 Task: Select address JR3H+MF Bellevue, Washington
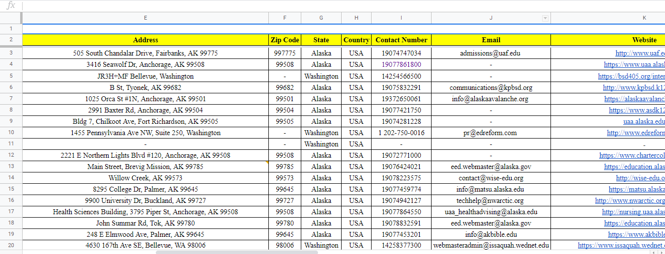[145, 76]
